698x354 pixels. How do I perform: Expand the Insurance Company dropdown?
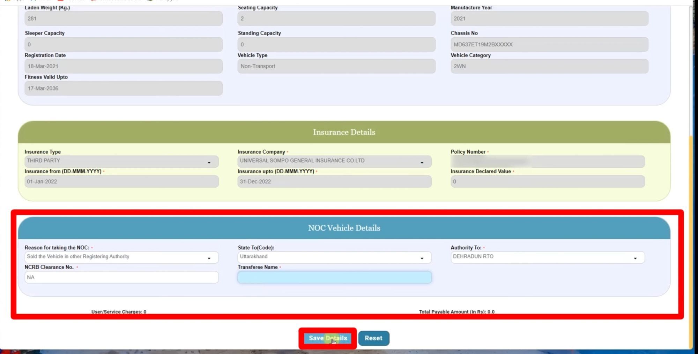point(334,161)
